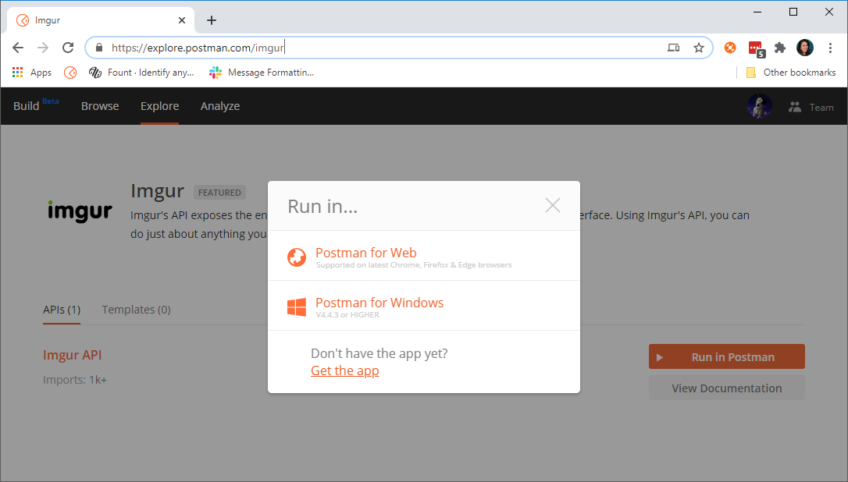Viewport: 848px width, 482px height.
Task: Click the Run in... dialog title
Action: click(322, 207)
